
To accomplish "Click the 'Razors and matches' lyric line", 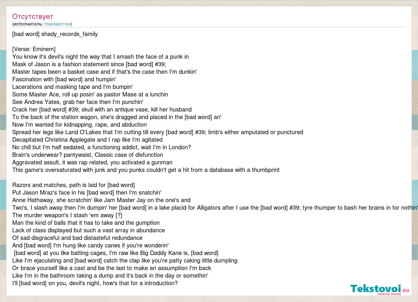I will (73, 185).
